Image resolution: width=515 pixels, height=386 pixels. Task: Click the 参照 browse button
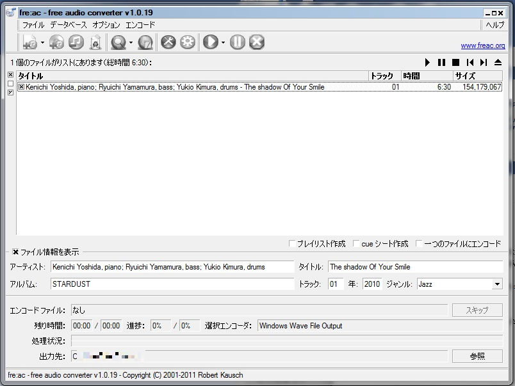pyautogui.click(x=477, y=356)
